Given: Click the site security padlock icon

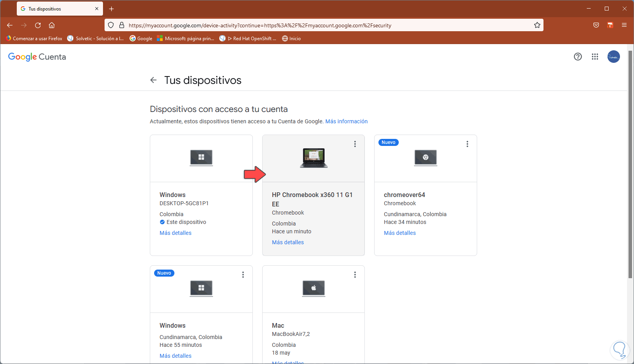Looking at the screenshot, I should pyautogui.click(x=122, y=25).
